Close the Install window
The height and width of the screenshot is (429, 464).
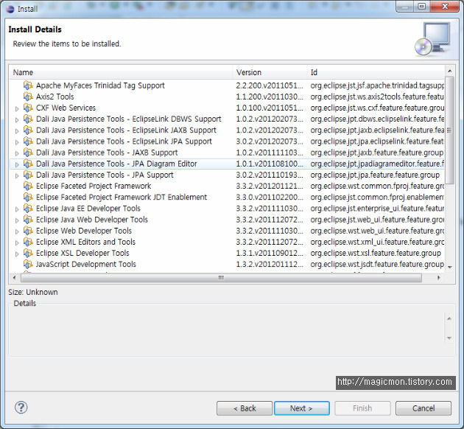[x=445, y=6]
